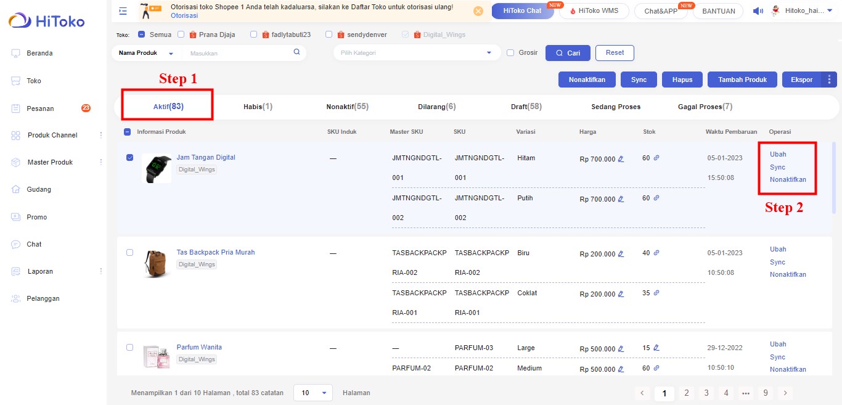The height and width of the screenshot is (405, 842).
Task: Open the Nama Produk search-type dropdown
Action: pos(147,53)
